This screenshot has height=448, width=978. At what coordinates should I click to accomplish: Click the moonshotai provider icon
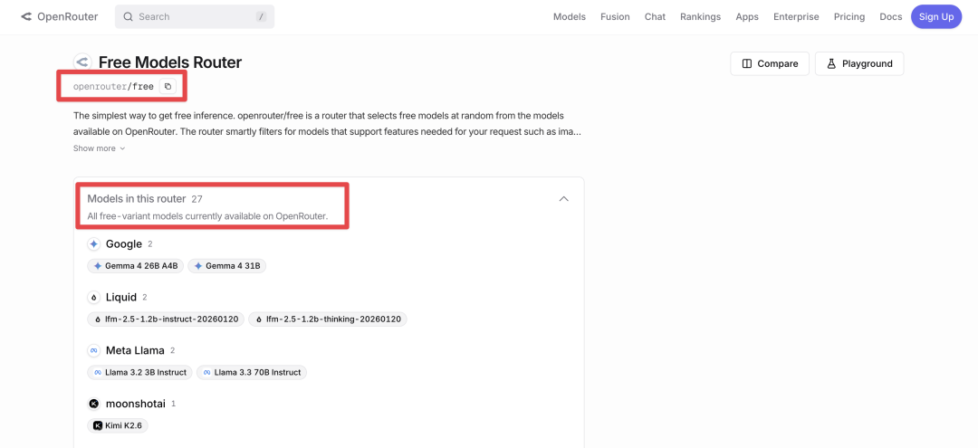click(x=93, y=404)
